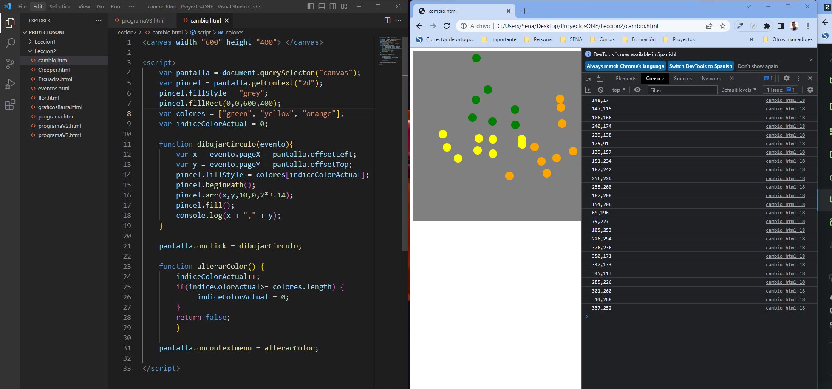This screenshot has height=389, width=832.
Task: Open Chrome extensions puzzle icon
Action: [767, 26]
